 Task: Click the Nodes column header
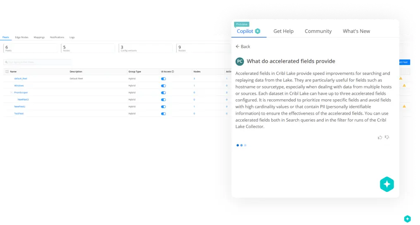pos(197,72)
